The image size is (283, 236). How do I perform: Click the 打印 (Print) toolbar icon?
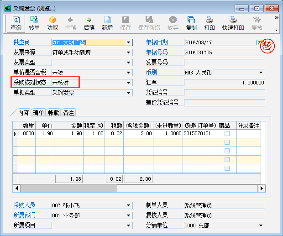(x=210, y=23)
